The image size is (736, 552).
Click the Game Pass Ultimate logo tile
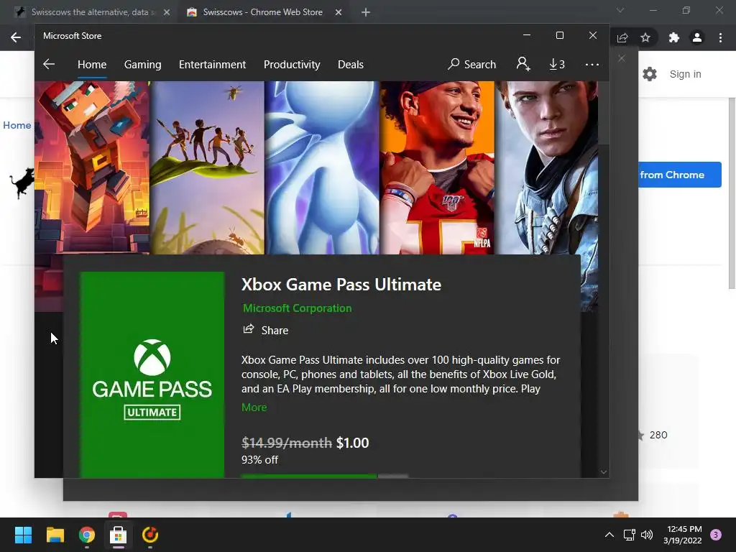click(x=152, y=374)
